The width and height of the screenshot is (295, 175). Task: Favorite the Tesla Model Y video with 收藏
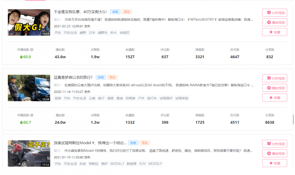275,163
